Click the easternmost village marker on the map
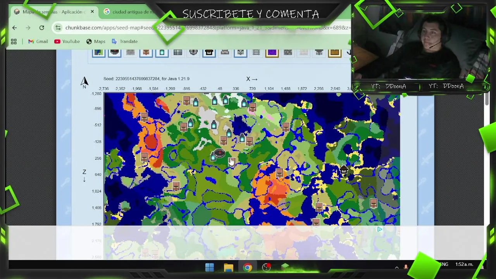The image size is (496, 279). click(374, 203)
